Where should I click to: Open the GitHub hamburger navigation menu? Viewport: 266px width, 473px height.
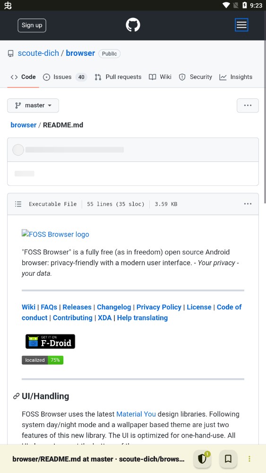(241, 25)
